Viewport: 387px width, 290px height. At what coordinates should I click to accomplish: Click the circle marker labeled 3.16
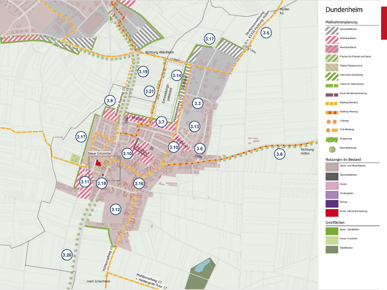[x=139, y=183]
